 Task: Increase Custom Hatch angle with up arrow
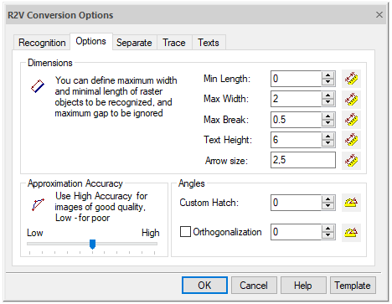coord(328,199)
